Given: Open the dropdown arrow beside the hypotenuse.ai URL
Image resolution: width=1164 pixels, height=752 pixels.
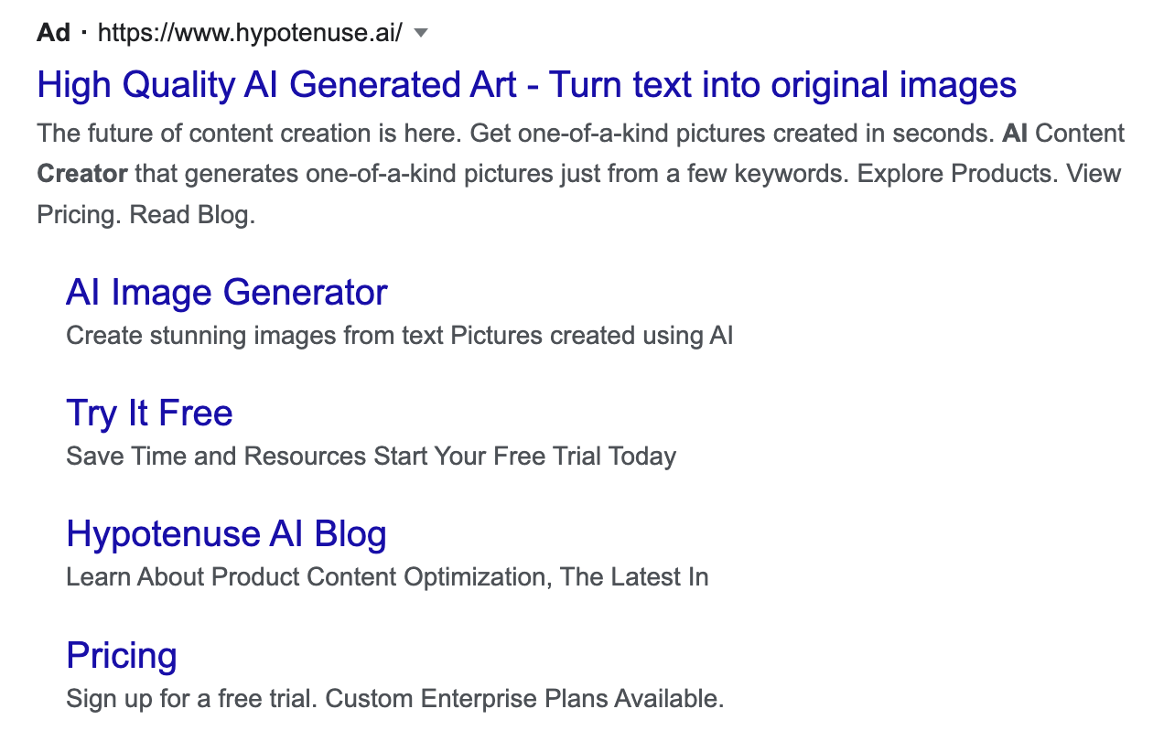Looking at the screenshot, I should tap(421, 34).
